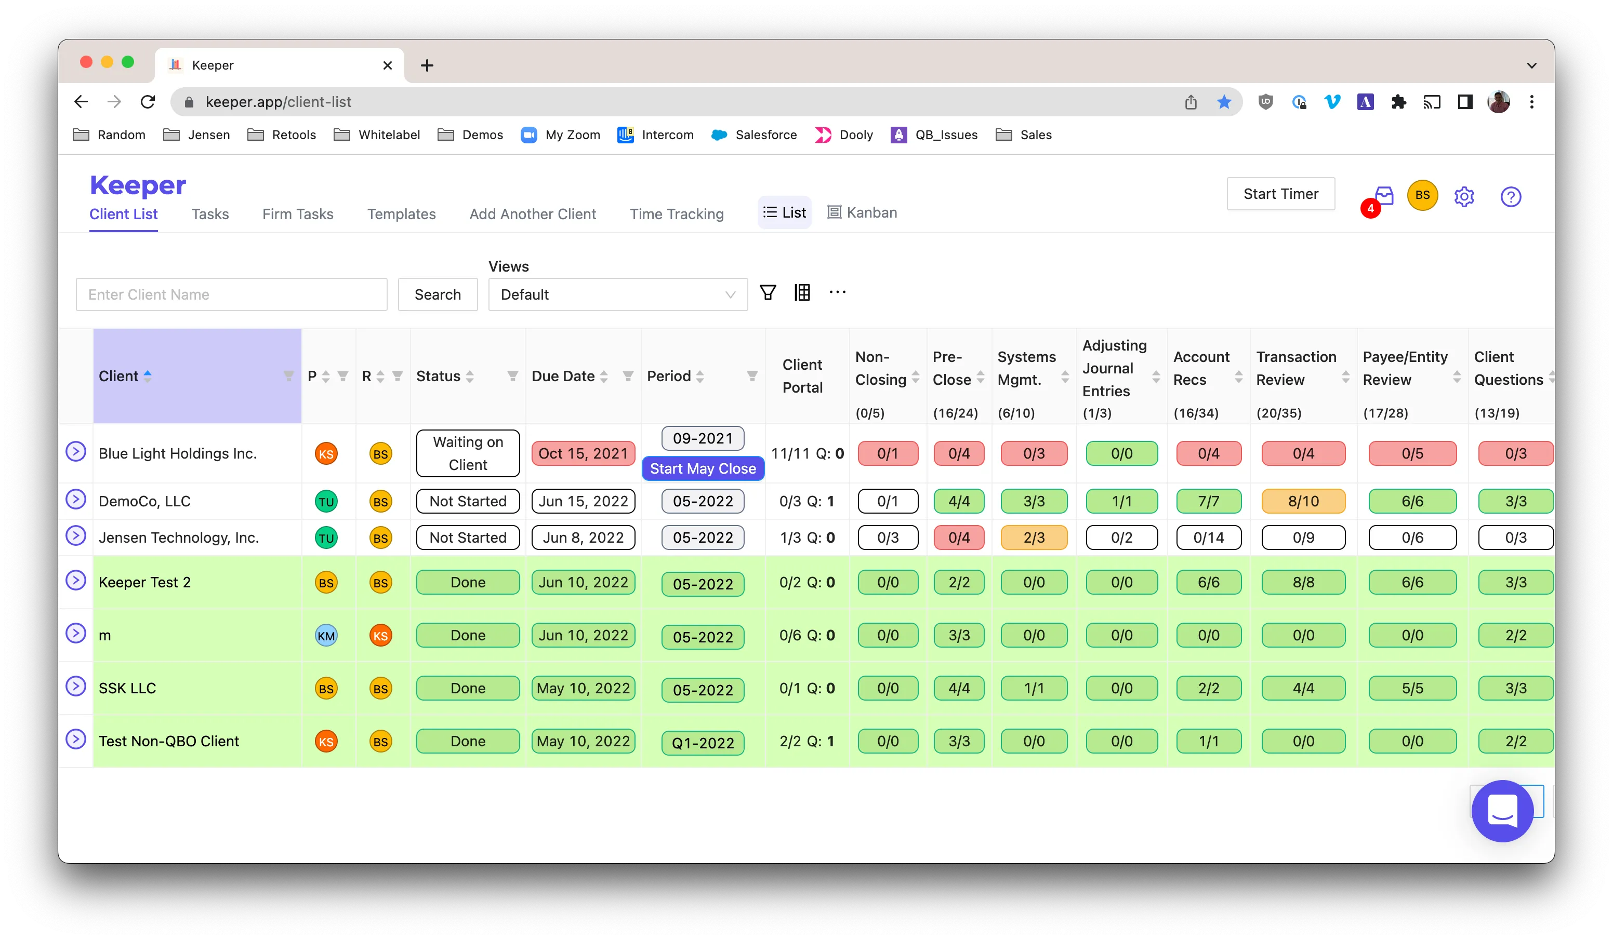Expand the Jensen Technology, Inc. row
The height and width of the screenshot is (940, 1613).
coord(75,536)
